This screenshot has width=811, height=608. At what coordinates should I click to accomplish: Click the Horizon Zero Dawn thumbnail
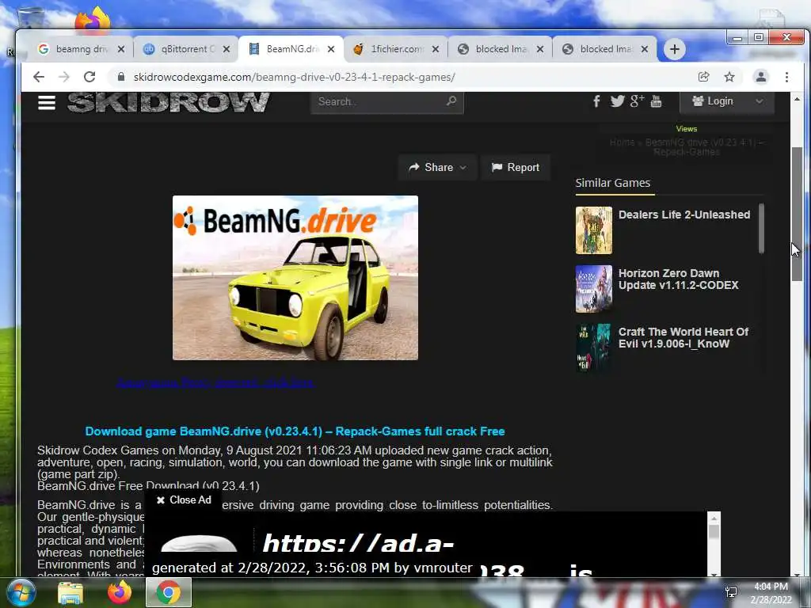(594, 289)
